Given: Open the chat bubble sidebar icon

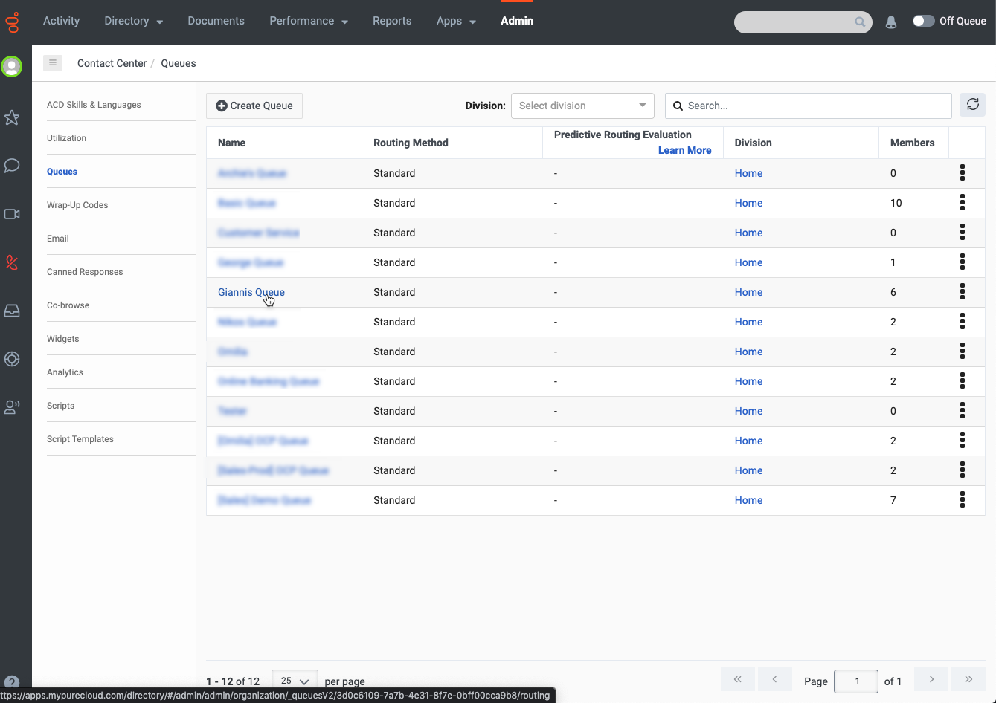Looking at the screenshot, I should coord(12,166).
